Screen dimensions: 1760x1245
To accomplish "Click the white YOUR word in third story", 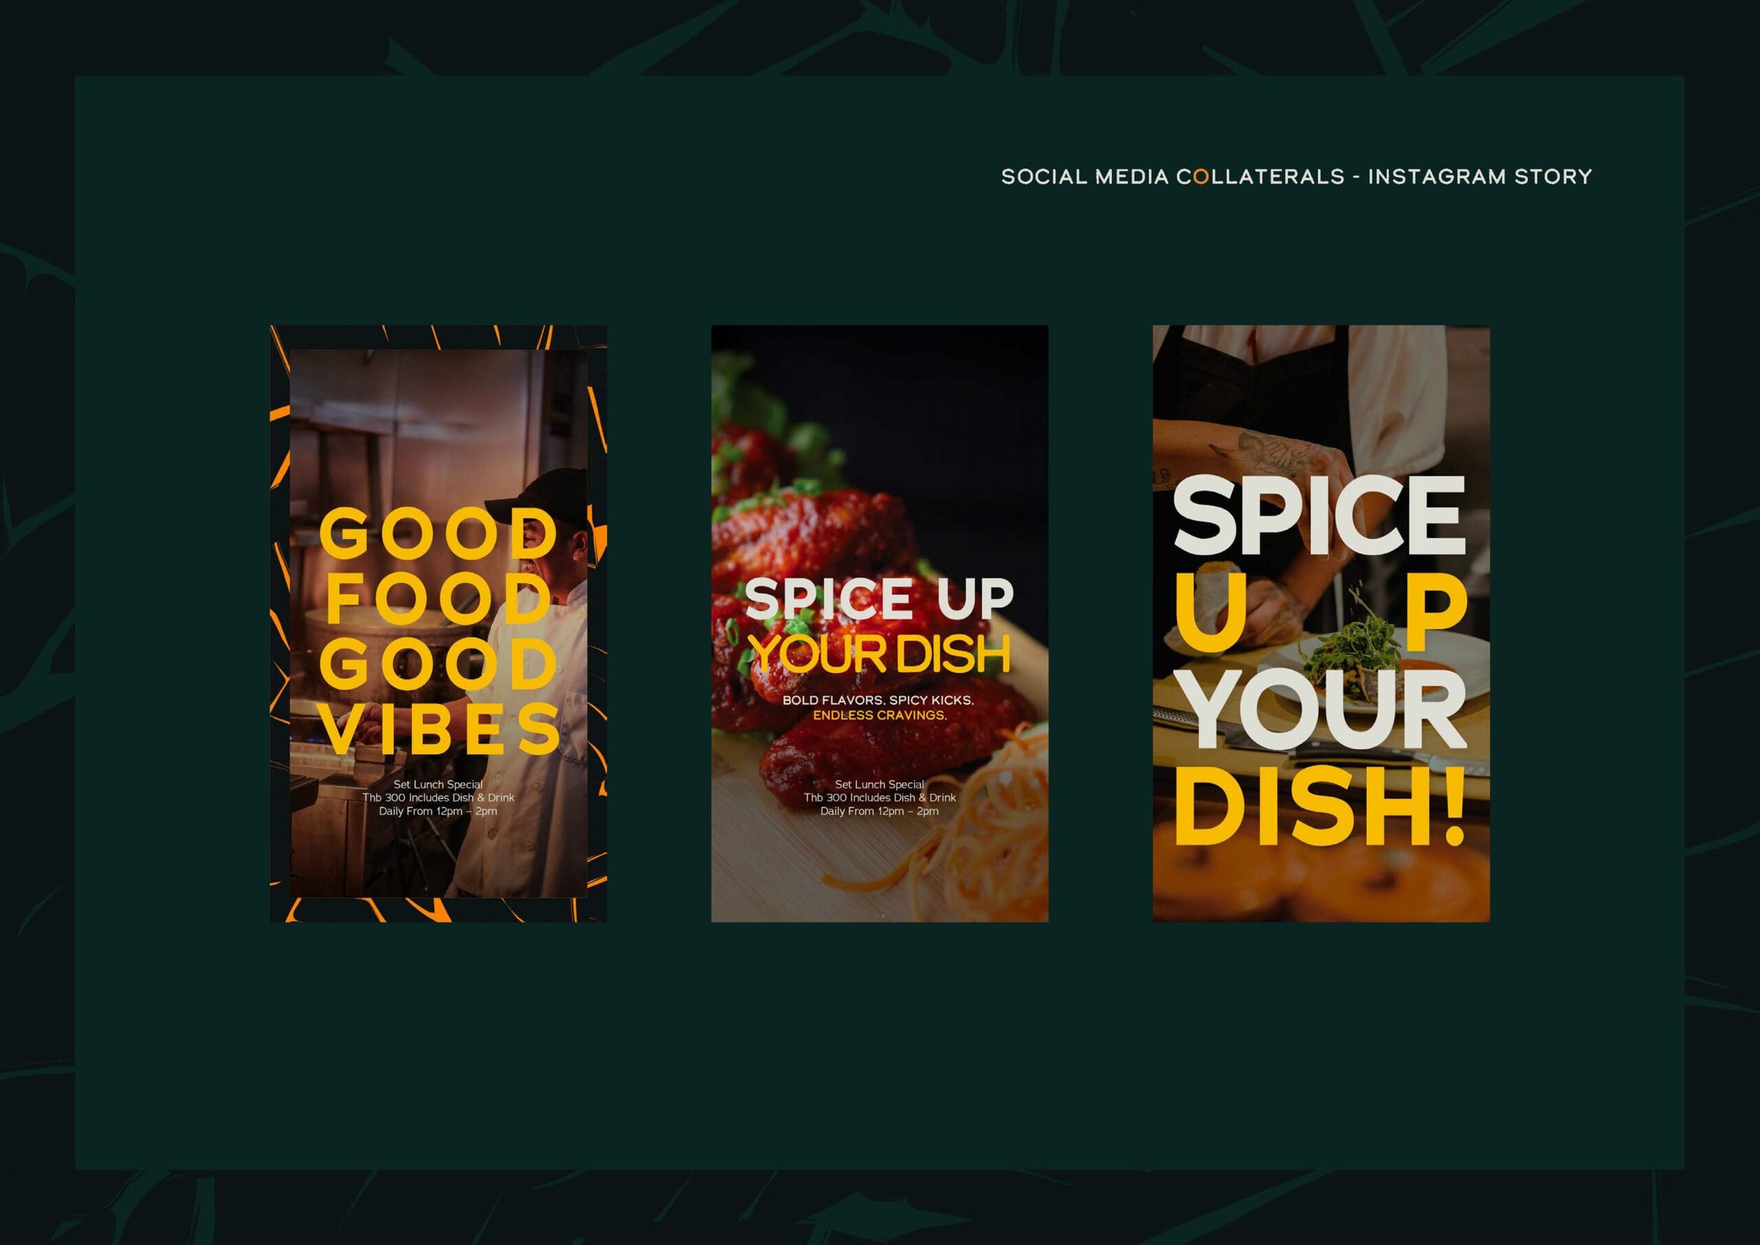I will tap(1320, 709).
